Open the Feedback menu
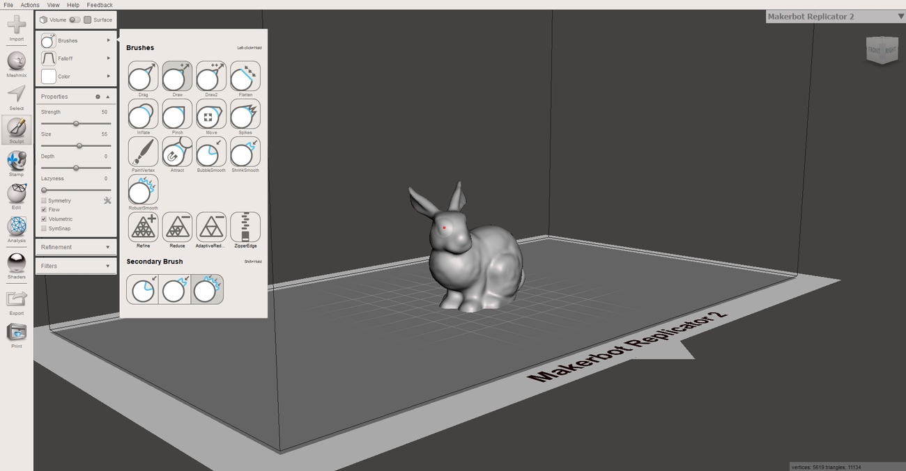 pyautogui.click(x=99, y=4)
